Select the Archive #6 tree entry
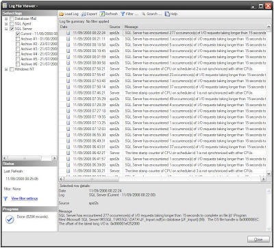This screenshot has width=274, height=248. 39,64
